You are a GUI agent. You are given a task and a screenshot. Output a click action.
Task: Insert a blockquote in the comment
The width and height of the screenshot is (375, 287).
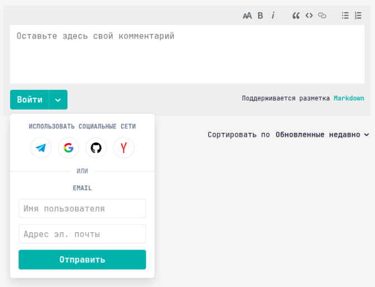[296, 16]
